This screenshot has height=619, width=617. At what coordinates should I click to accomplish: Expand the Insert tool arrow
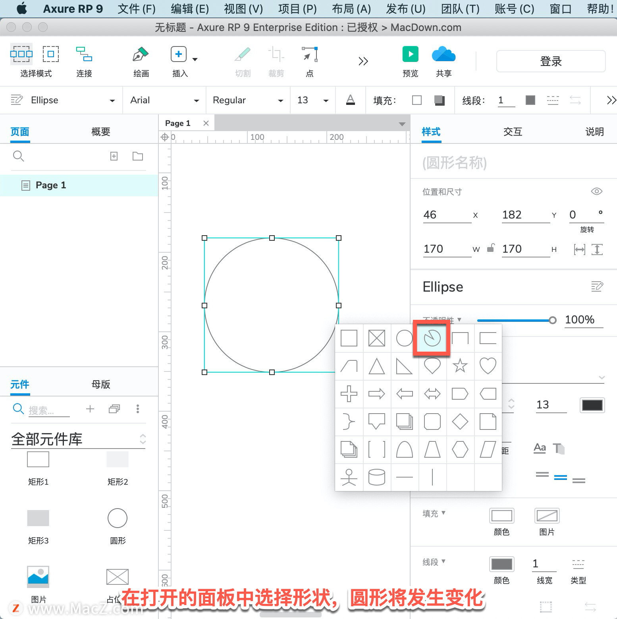pos(195,60)
